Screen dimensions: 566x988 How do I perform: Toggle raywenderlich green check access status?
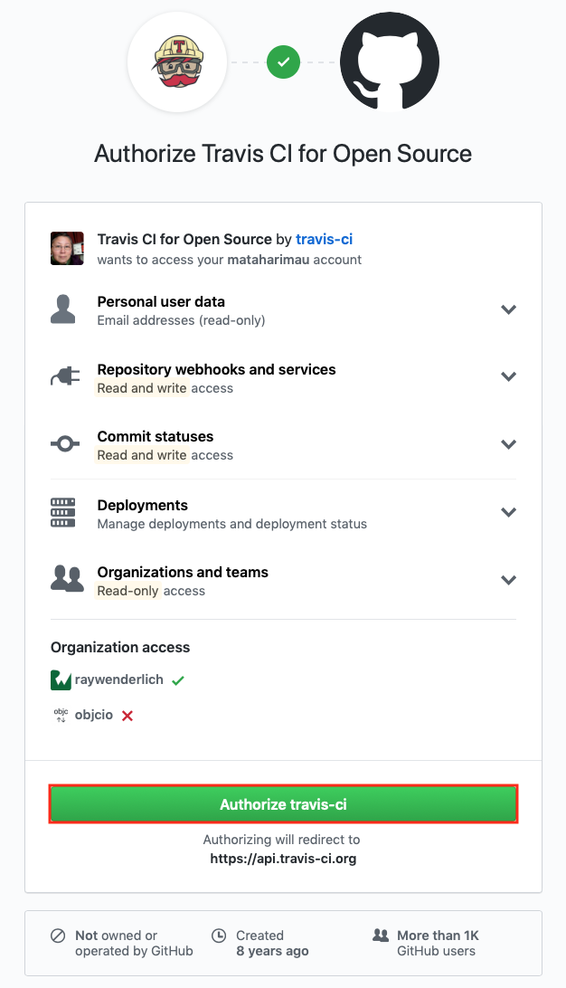178,680
